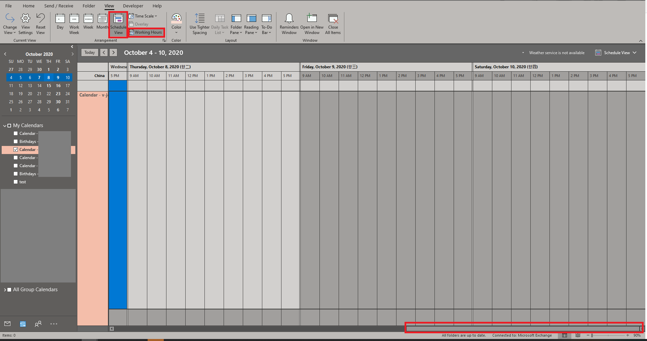647x341 pixels.
Task: Reset the current view
Action: tap(40, 24)
